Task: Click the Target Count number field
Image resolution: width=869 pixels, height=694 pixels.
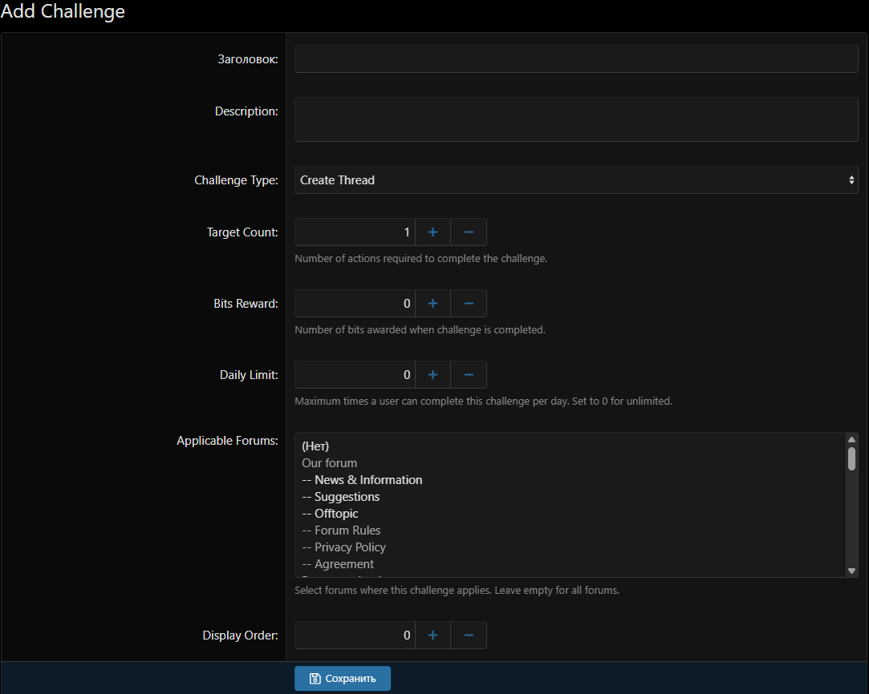Action: click(x=355, y=232)
